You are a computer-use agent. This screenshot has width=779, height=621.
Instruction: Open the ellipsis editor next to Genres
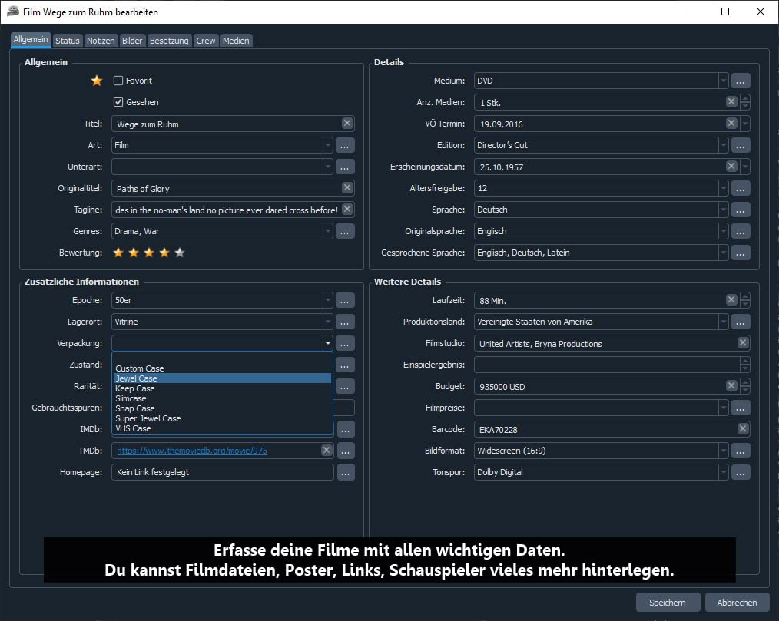click(x=345, y=231)
